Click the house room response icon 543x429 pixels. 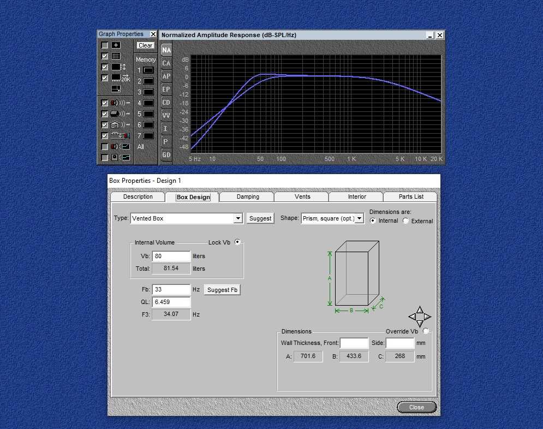tap(120, 124)
